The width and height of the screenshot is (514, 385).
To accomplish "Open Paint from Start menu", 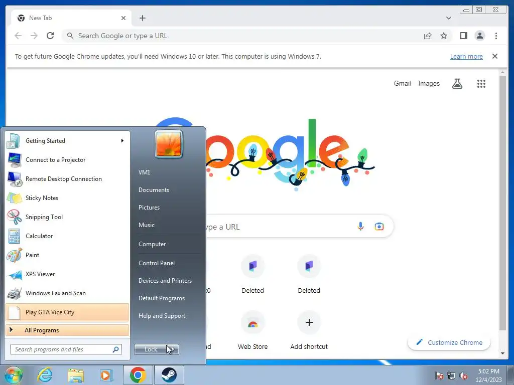I will click(67, 255).
